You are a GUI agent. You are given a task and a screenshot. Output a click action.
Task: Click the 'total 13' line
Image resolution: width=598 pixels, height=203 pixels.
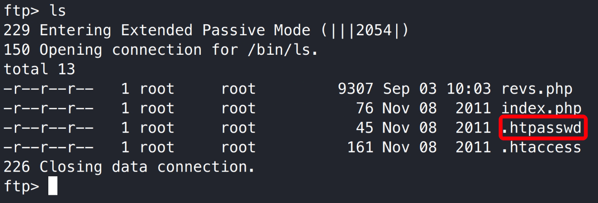pyautogui.click(x=39, y=70)
